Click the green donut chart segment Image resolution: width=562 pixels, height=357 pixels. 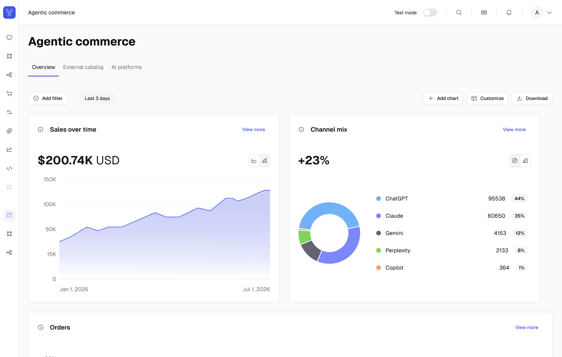[304, 237]
